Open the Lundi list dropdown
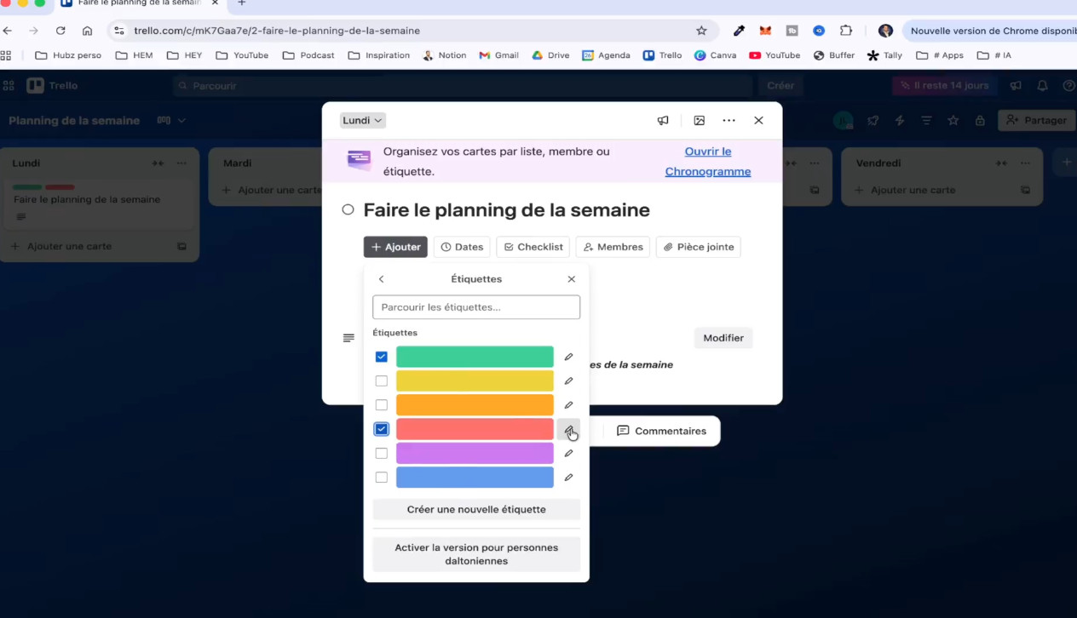The height and width of the screenshot is (618, 1077). 363,121
